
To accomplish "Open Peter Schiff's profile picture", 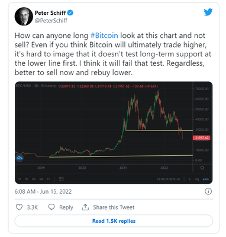I will coord(24,17).
